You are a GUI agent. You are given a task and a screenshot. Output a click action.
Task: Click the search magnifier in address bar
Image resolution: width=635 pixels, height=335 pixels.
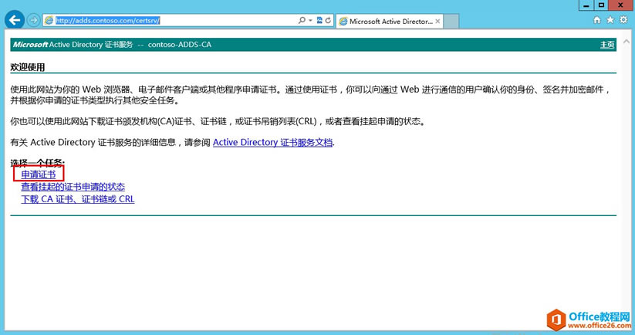point(302,20)
